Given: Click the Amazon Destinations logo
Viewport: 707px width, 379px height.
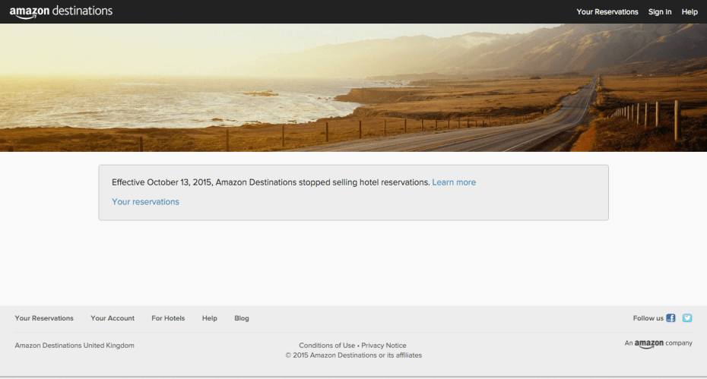Looking at the screenshot, I should (x=61, y=11).
